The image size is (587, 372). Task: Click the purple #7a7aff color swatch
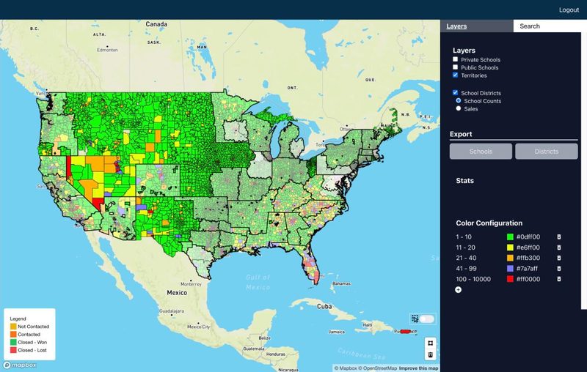click(510, 268)
